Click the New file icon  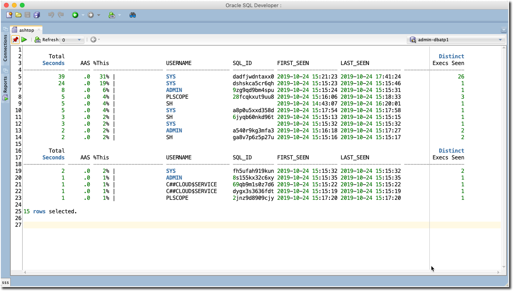pyautogui.click(x=9, y=15)
